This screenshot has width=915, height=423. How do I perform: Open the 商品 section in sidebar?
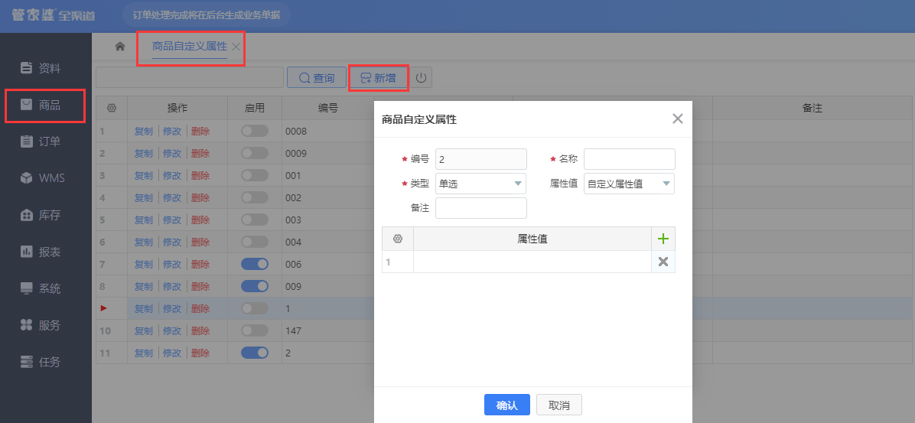(x=41, y=105)
